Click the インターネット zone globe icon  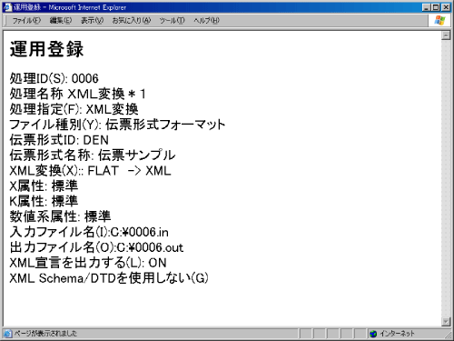click(x=373, y=334)
